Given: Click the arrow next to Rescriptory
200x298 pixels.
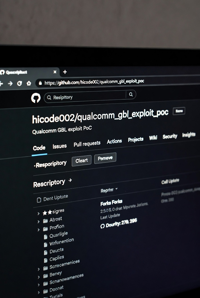Looking at the screenshot, I should [70, 180].
